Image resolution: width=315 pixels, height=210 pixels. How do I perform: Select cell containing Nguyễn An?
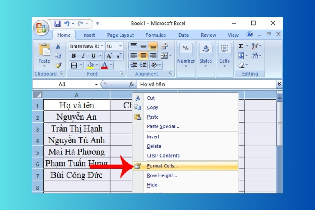click(76, 117)
